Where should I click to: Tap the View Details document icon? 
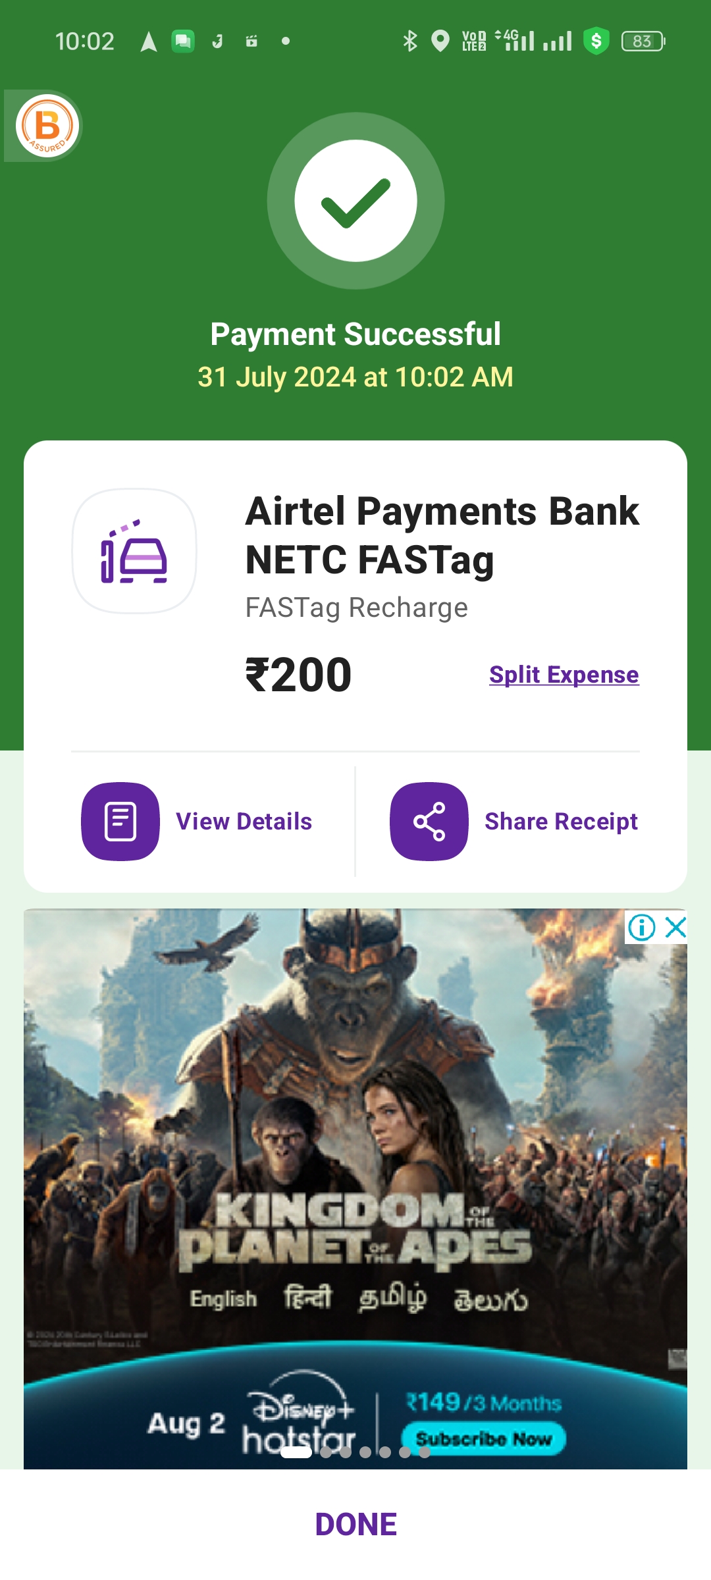[x=120, y=822]
